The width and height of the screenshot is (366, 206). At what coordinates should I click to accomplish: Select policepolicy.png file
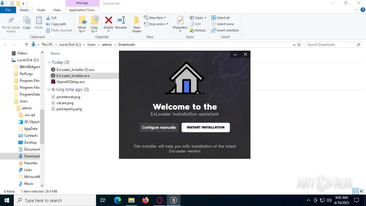[69, 109]
